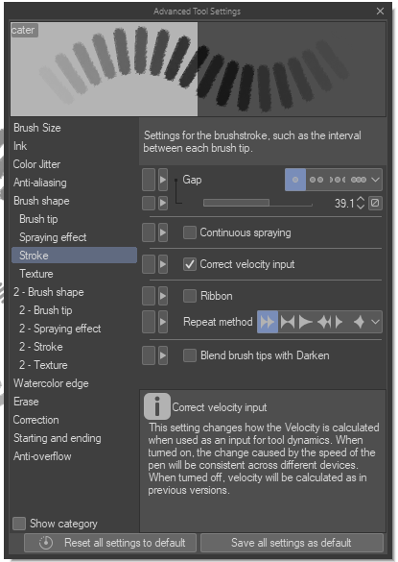
Task: Select the single-dot narrow Gap preset
Action: coord(295,180)
